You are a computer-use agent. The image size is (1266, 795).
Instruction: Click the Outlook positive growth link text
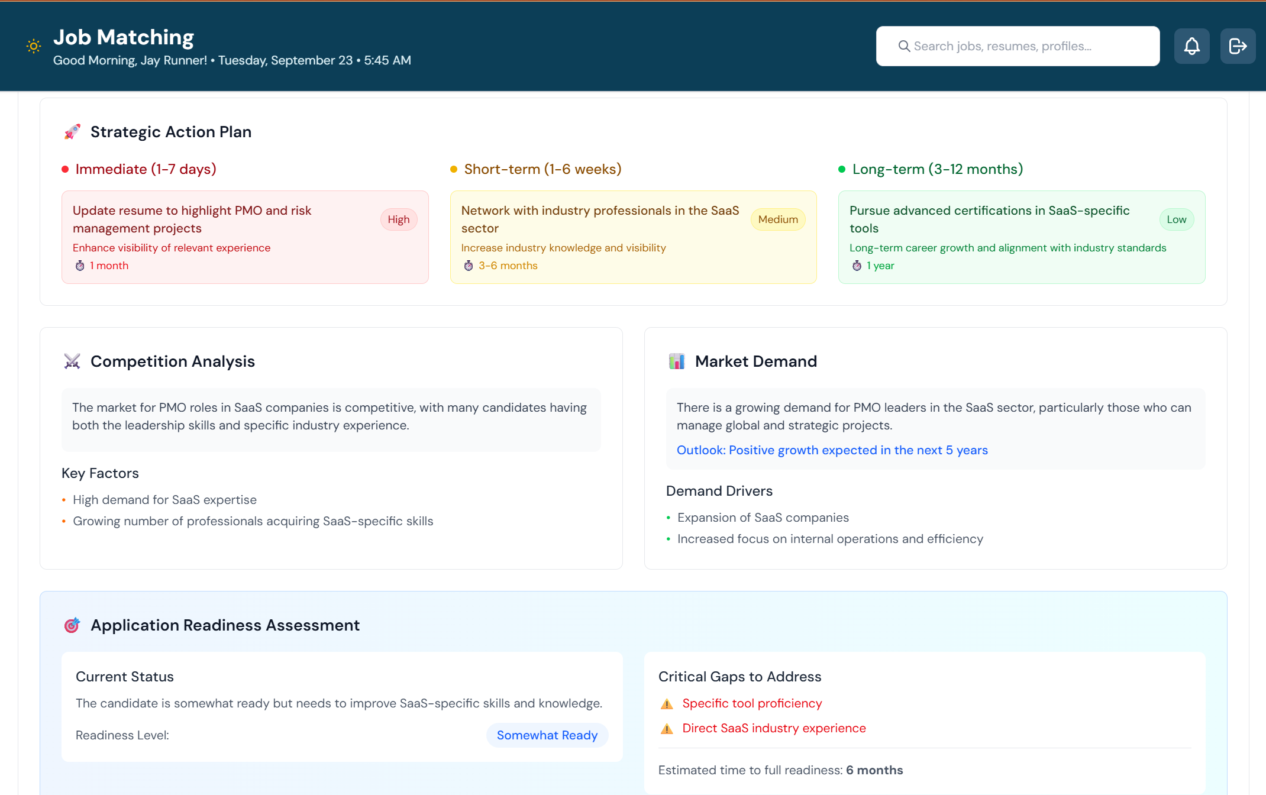[x=832, y=450]
